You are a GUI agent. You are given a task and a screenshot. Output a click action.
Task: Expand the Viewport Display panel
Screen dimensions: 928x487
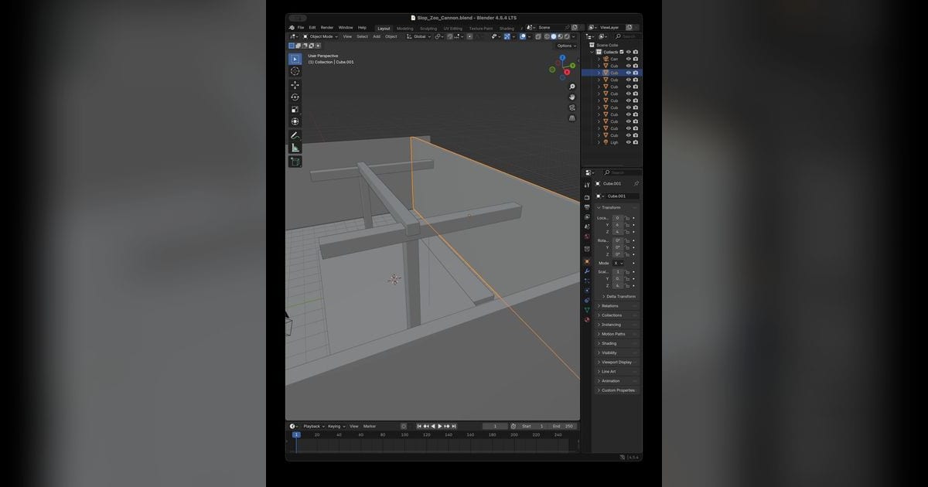(x=616, y=362)
